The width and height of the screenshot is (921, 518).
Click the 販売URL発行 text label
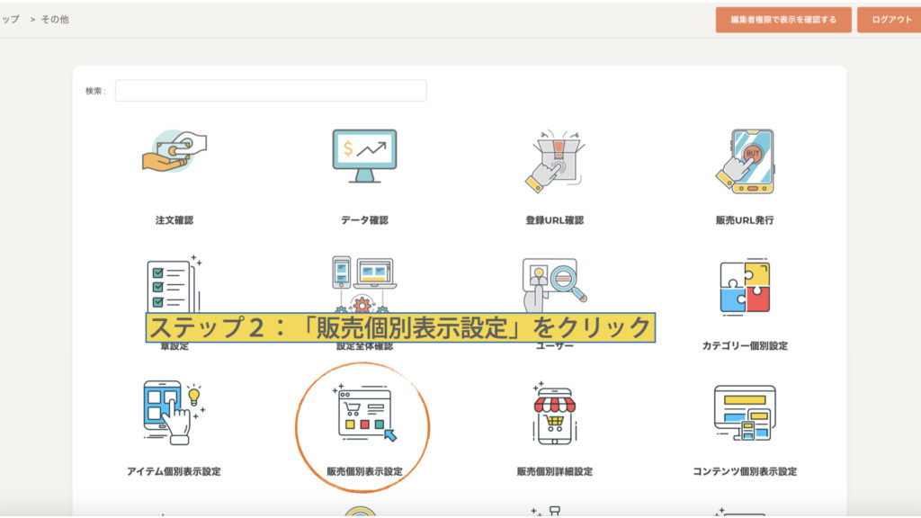click(x=745, y=220)
